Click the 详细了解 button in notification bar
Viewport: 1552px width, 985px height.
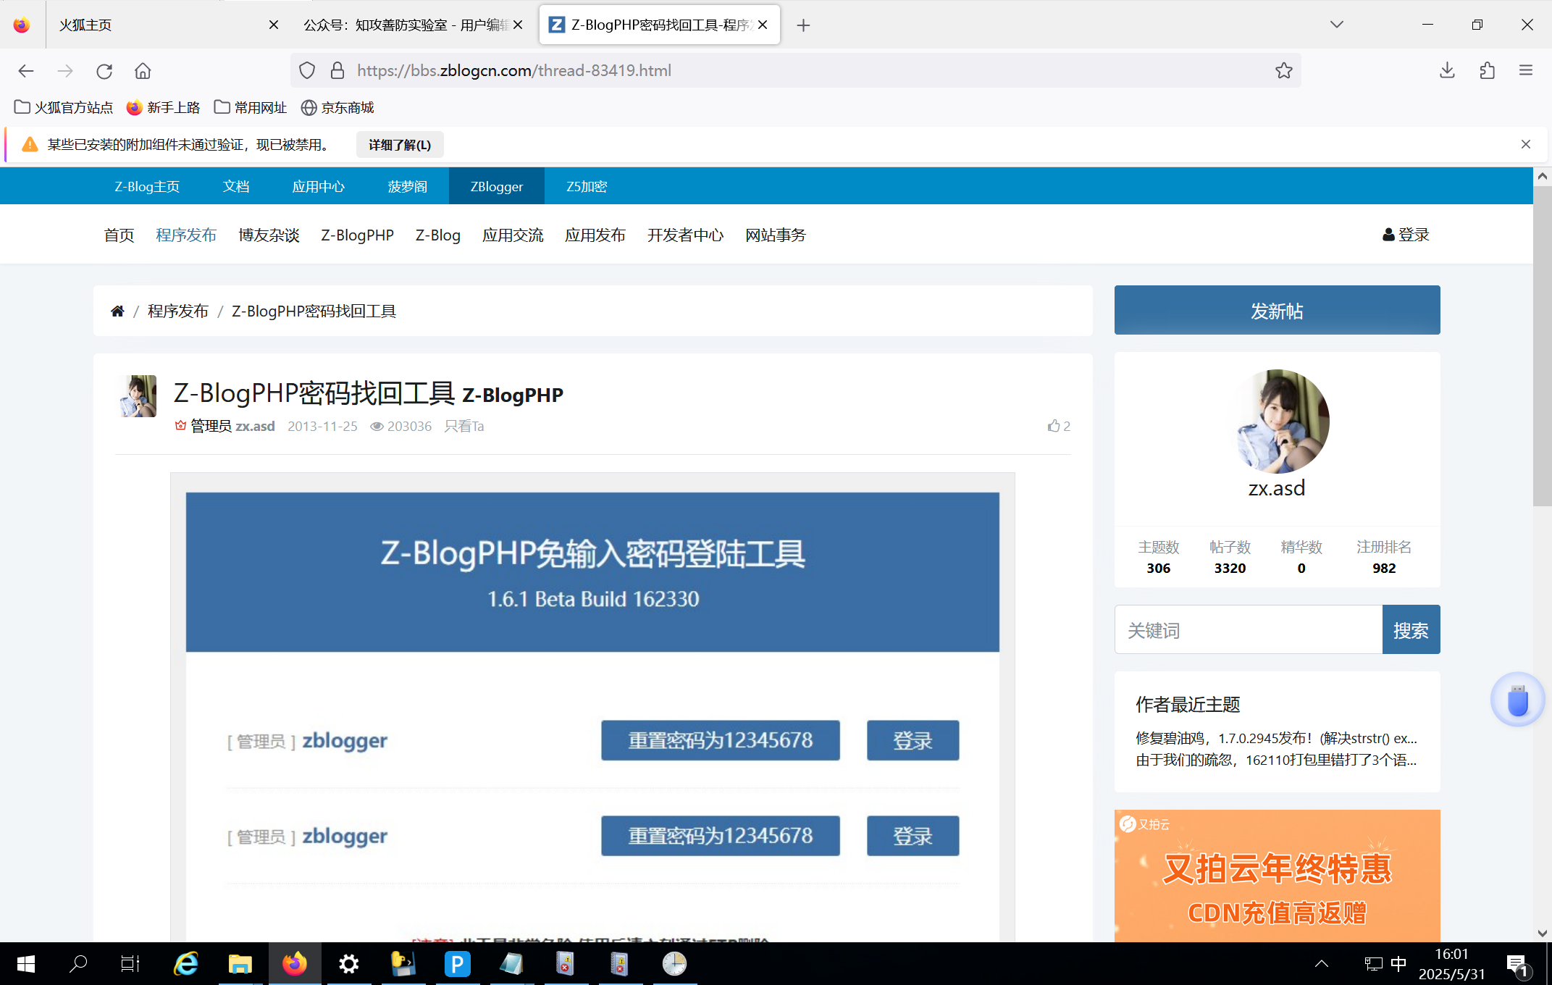click(400, 145)
